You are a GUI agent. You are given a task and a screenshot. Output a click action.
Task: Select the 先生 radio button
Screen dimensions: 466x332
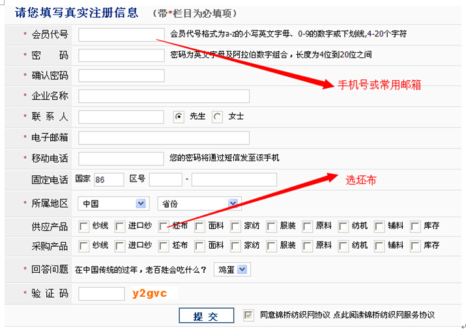pyautogui.click(x=178, y=117)
